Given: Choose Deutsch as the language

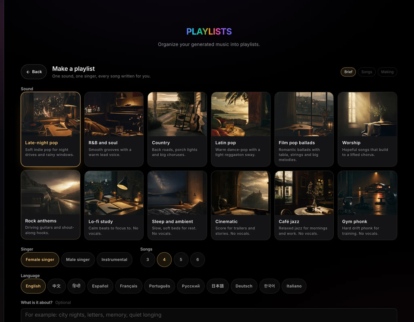Looking at the screenshot, I should pyautogui.click(x=244, y=286).
